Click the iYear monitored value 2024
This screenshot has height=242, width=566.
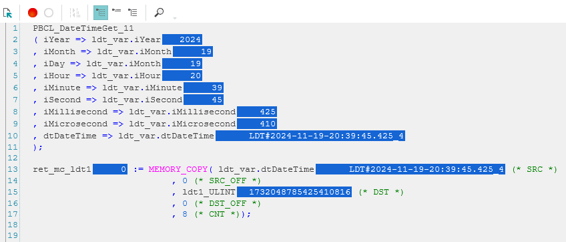point(182,40)
